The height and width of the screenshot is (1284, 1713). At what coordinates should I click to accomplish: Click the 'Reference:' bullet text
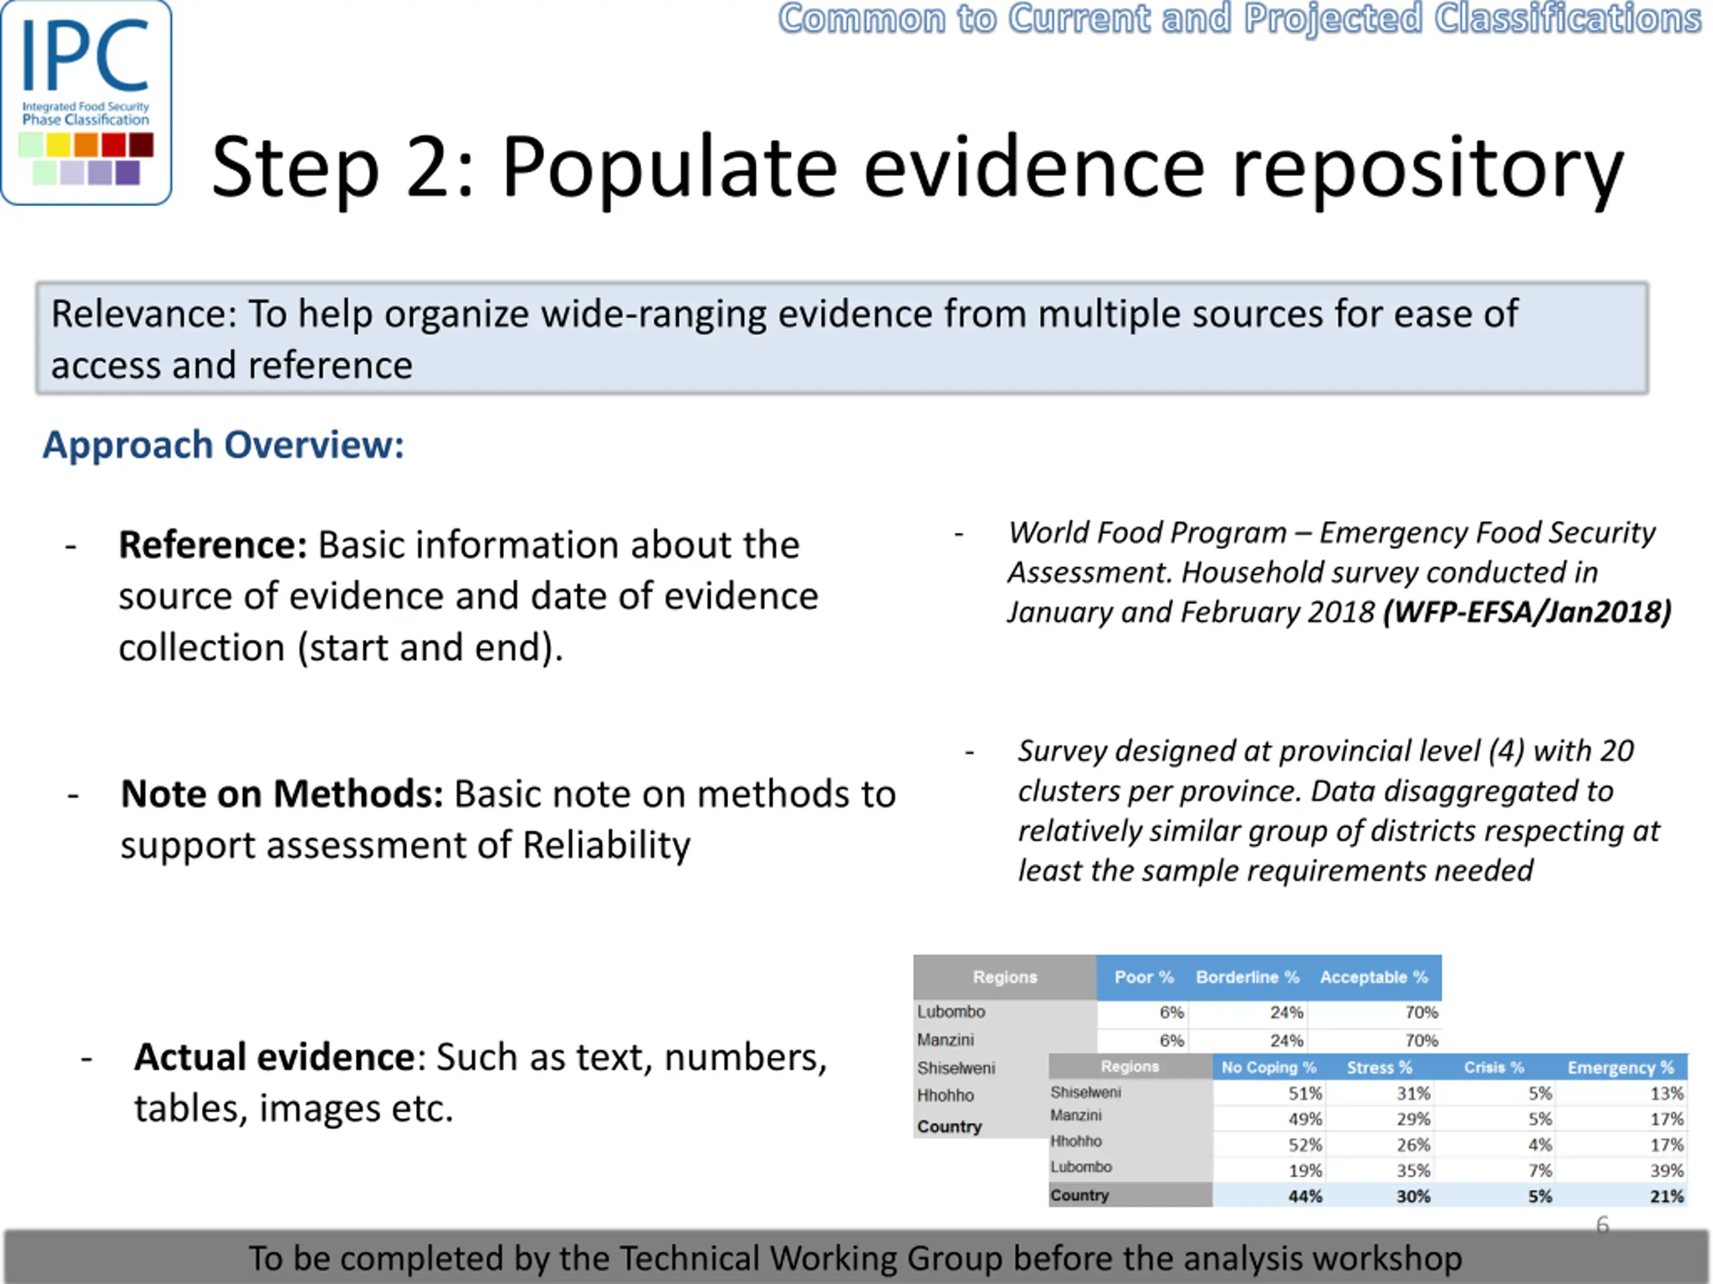(x=468, y=596)
